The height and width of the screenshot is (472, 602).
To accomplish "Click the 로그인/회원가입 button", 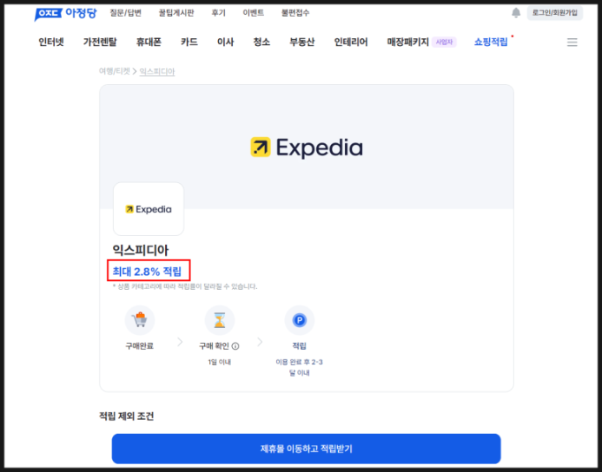I will pyautogui.click(x=555, y=13).
